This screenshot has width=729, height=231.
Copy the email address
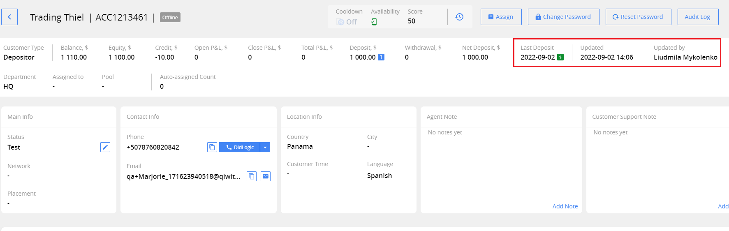pyautogui.click(x=252, y=176)
